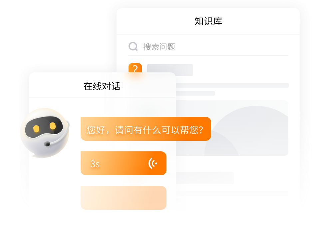Click the underline below 搜索问题 field
This screenshot has width=313, height=239.
tap(208, 55)
